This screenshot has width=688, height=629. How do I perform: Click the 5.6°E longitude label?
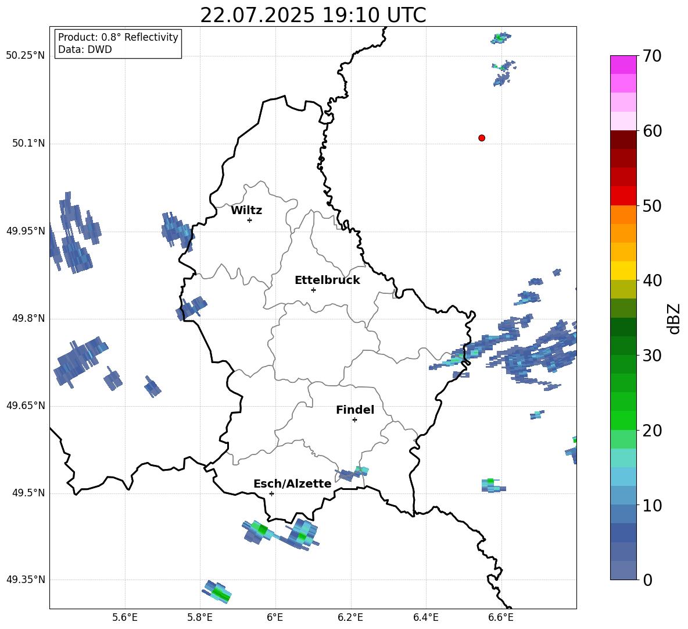coord(125,617)
